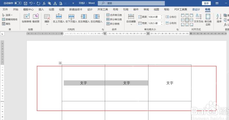
Task: Click the table move handle cross icon
Action: [x=60, y=63]
